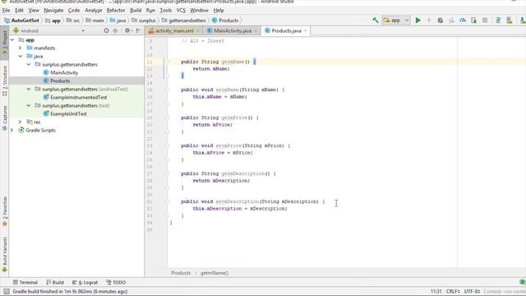Open the Android Profiler gauge icon
This screenshot has height=296, width=526.
coord(463,21)
